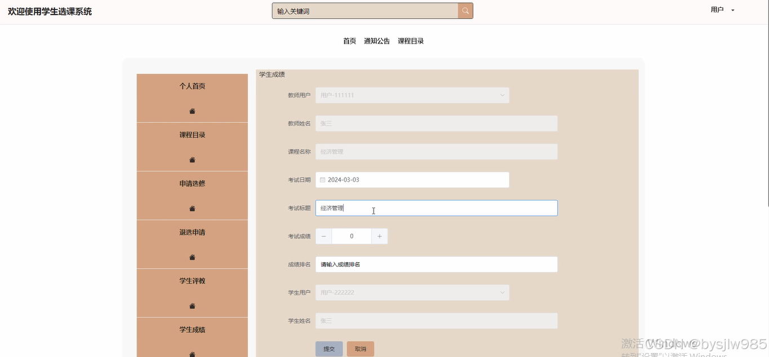This screenshot has width=769, height=357.
Task: Click the home icon under 申请选修
Action: click(192, 208)
